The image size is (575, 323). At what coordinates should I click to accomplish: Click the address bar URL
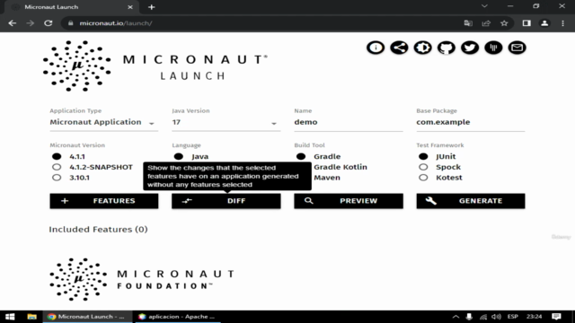tap(116, 23)
